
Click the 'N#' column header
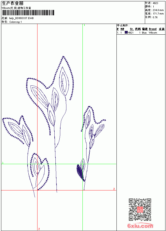point(122,29)
